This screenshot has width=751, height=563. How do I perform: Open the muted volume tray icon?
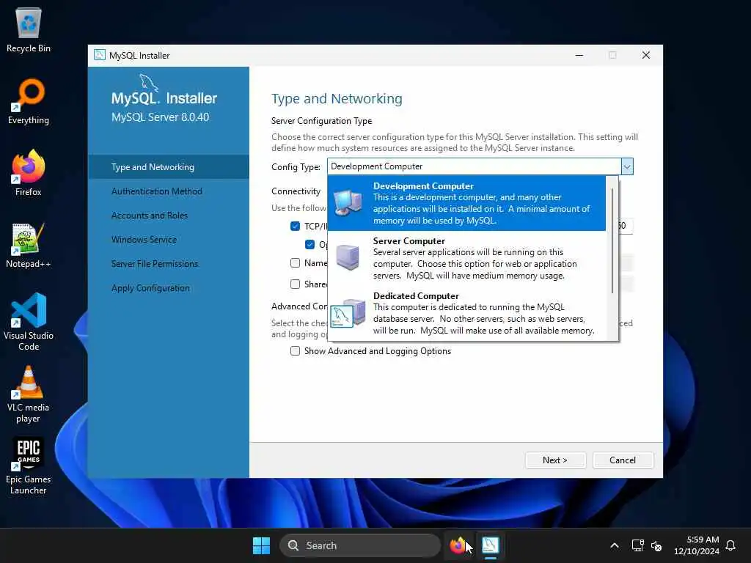click(x=656, y=545)
